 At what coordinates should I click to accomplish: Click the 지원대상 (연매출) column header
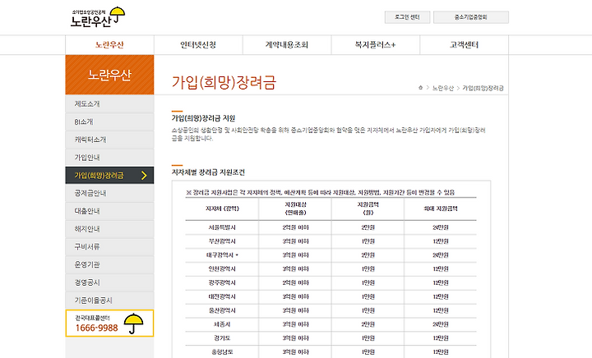coord(295,209)
